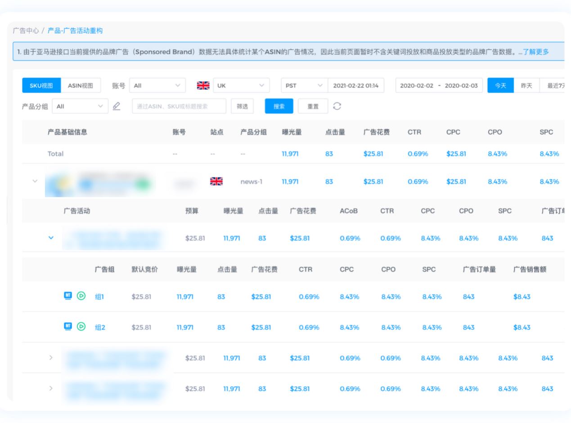
Task: Click the monitor MT icon in 组2 row
Action: click(x=68, y=327)
